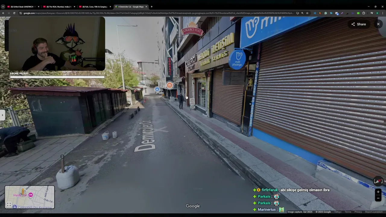Image resolution: width=386 pixels, height=217 pixels.
Task: Close The REAL Mumbai tab
Action: (x=74, y=7)
